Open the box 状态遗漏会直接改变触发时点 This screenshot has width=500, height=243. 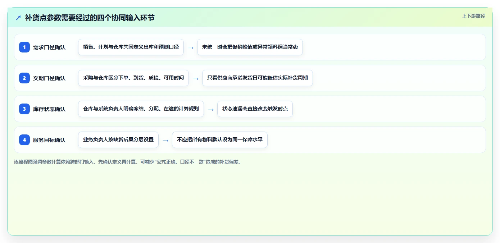pyautogui.click(x=255, y=109)
